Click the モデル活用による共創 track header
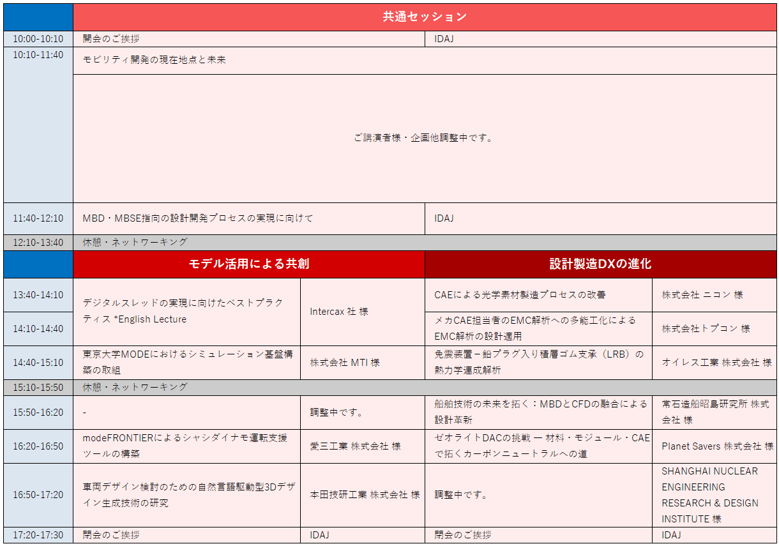 click(x=249, y=264)
